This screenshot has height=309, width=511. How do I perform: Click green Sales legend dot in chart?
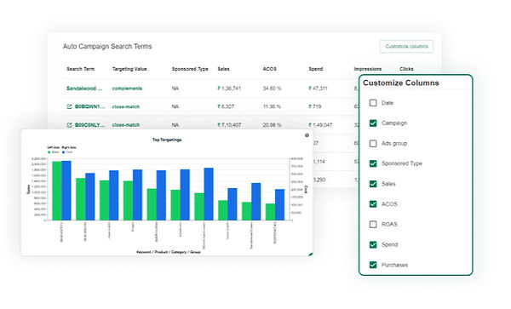click(x=49, y=152)
